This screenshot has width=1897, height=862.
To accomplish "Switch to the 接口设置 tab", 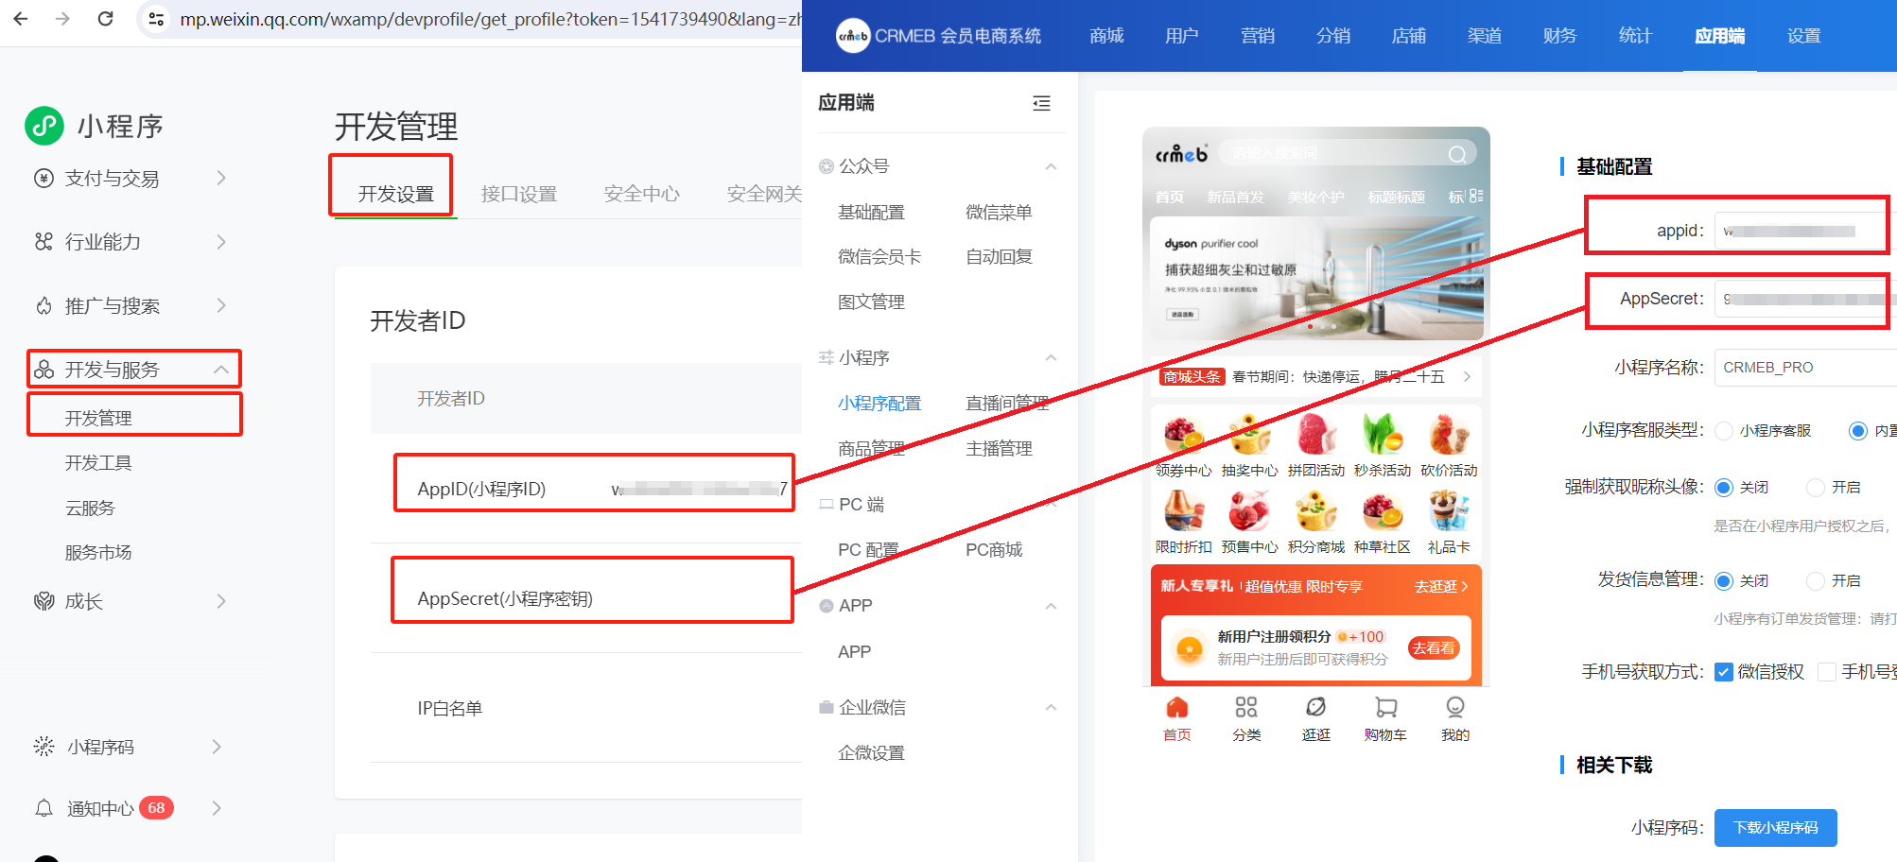I will coord(518,194).
